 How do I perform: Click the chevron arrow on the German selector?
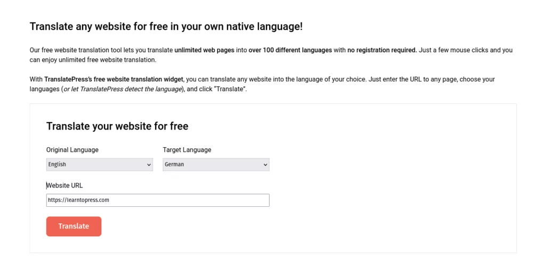[x=266, y=165]
